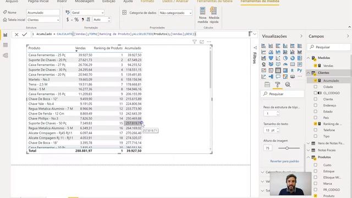Select the Line chart visualization

pos(263,52)
